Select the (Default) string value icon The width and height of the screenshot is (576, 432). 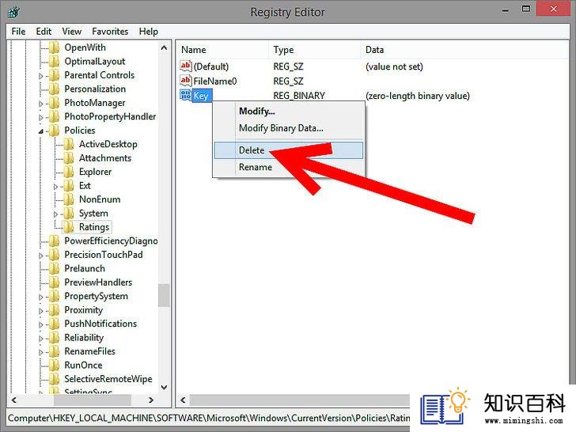pos(185,66)
